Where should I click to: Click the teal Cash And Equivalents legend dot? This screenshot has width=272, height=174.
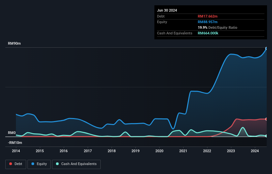pos(57,164)
